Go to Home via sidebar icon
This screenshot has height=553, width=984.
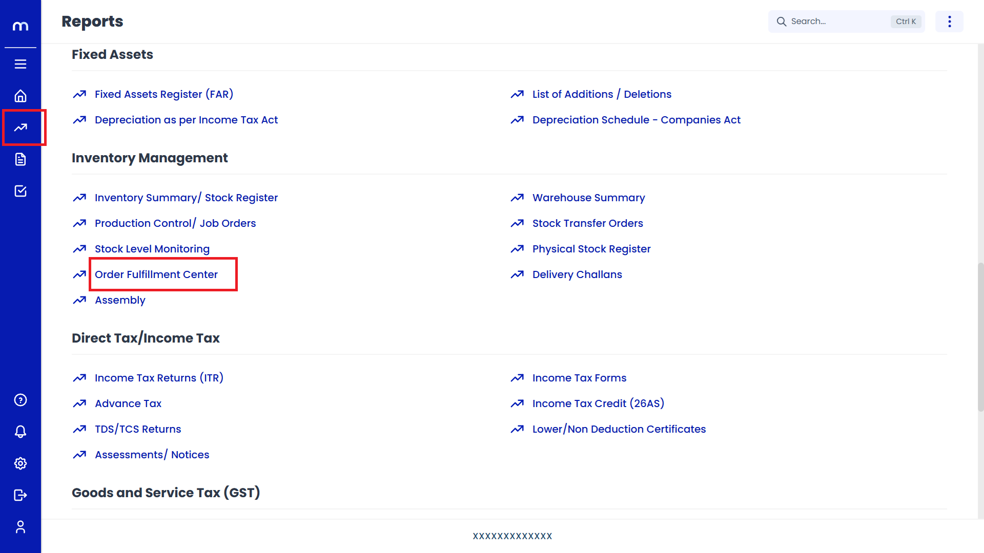[x=20, y=96]
